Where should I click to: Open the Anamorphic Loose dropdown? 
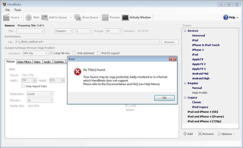coord(40,94)
